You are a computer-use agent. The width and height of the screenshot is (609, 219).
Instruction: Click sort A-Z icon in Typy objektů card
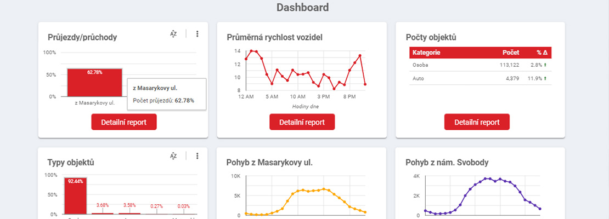click(x=173, y=156)
